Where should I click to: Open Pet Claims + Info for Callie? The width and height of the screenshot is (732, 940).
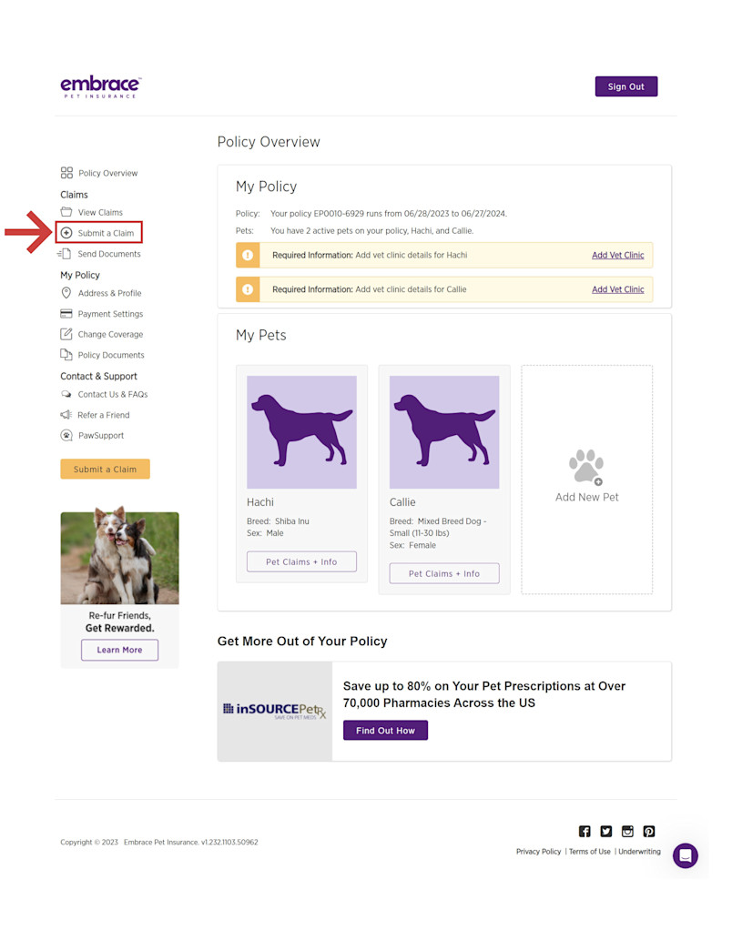(x=444, y=573)
